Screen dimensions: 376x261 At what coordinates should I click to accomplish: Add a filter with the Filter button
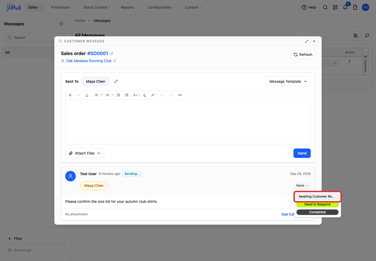[x=35, y=239]
